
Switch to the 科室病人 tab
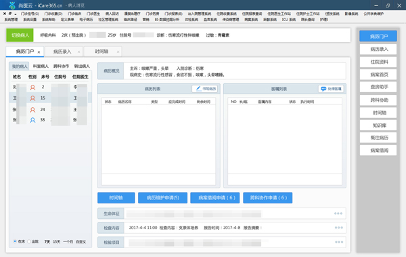tap(41, 66)
